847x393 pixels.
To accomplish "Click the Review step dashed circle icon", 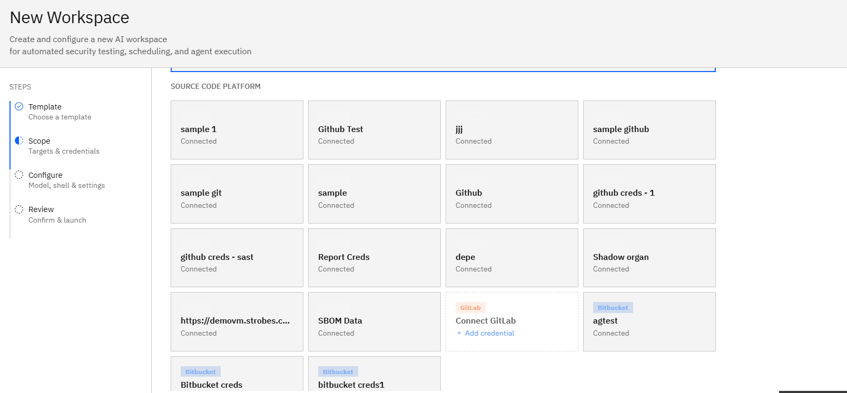I will (x=19, y=209).
